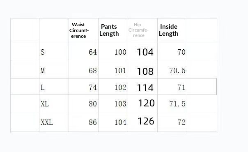Select the Pants Length header cell
The image size is (248, 152).
(113, 30)
